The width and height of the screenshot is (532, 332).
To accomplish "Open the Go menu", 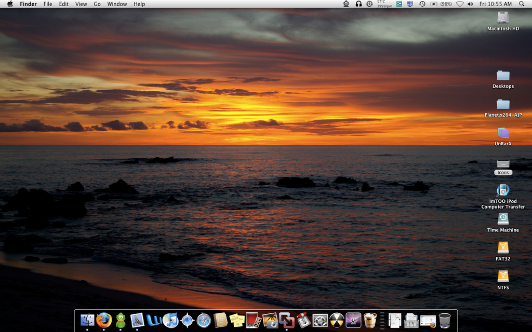I will tap(97, 4).
